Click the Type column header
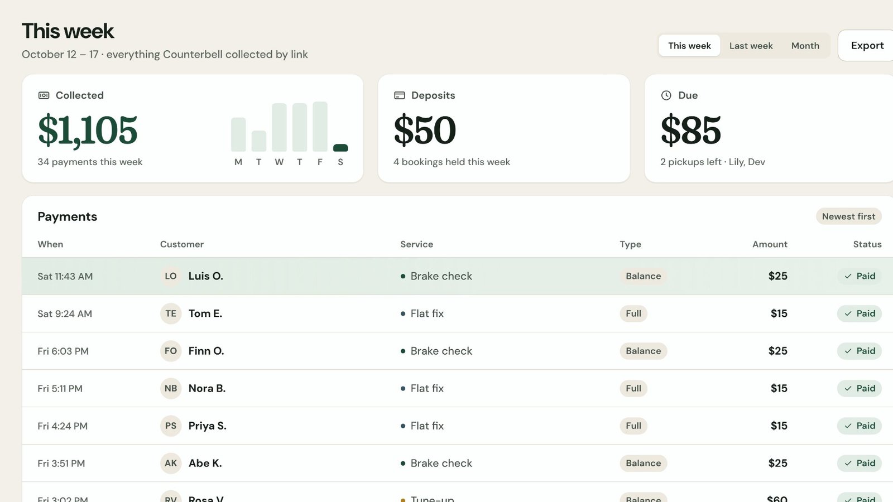 click(x=630, y=244)
